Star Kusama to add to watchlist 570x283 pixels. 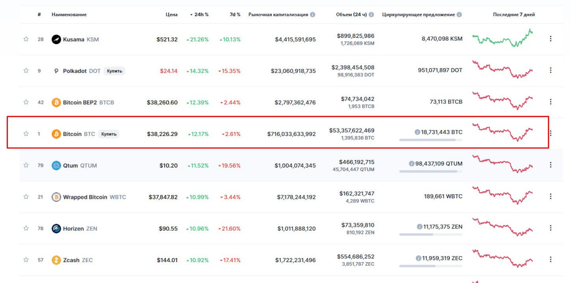26,39
